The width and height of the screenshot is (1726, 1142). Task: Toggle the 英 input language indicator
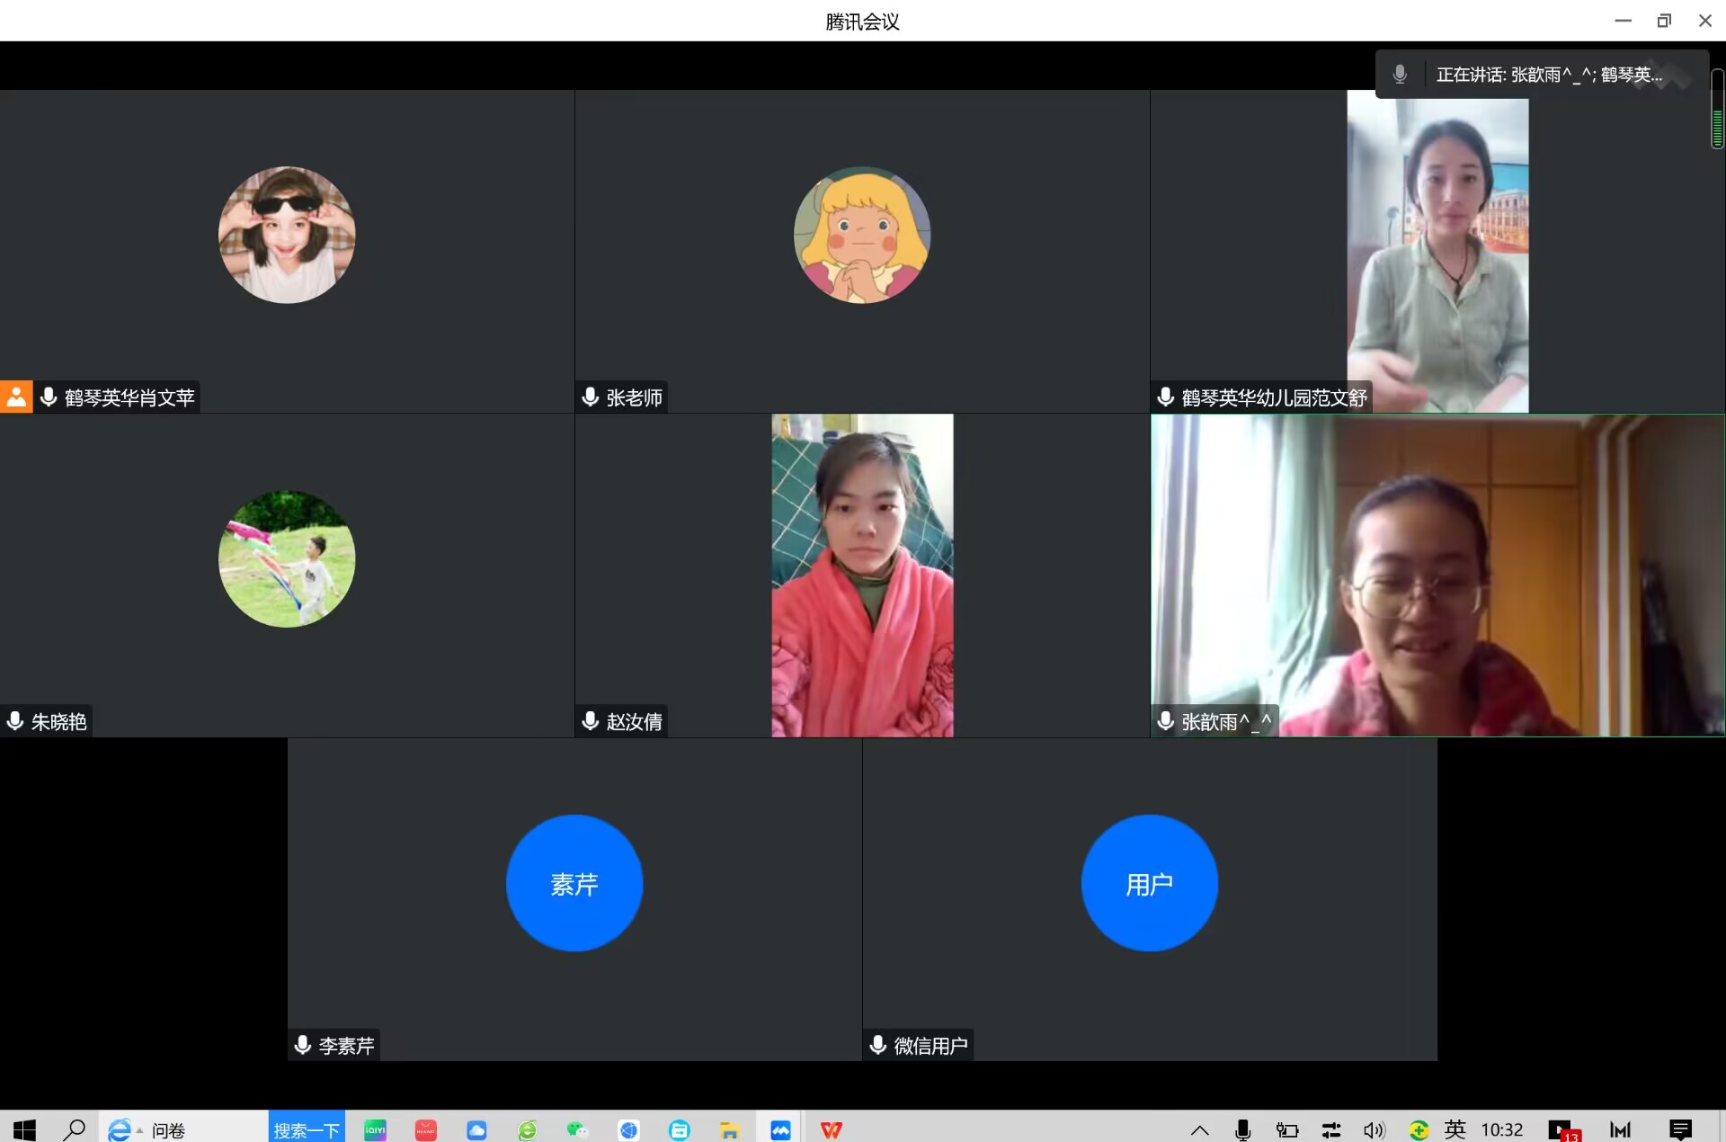1455,1129
